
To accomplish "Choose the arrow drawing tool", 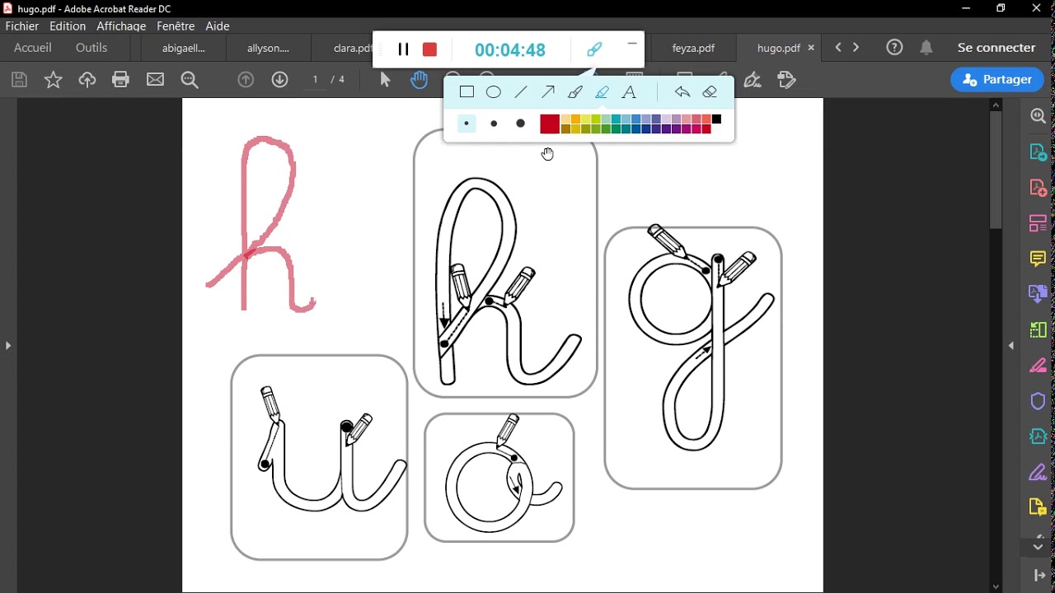I will (548, 92).
